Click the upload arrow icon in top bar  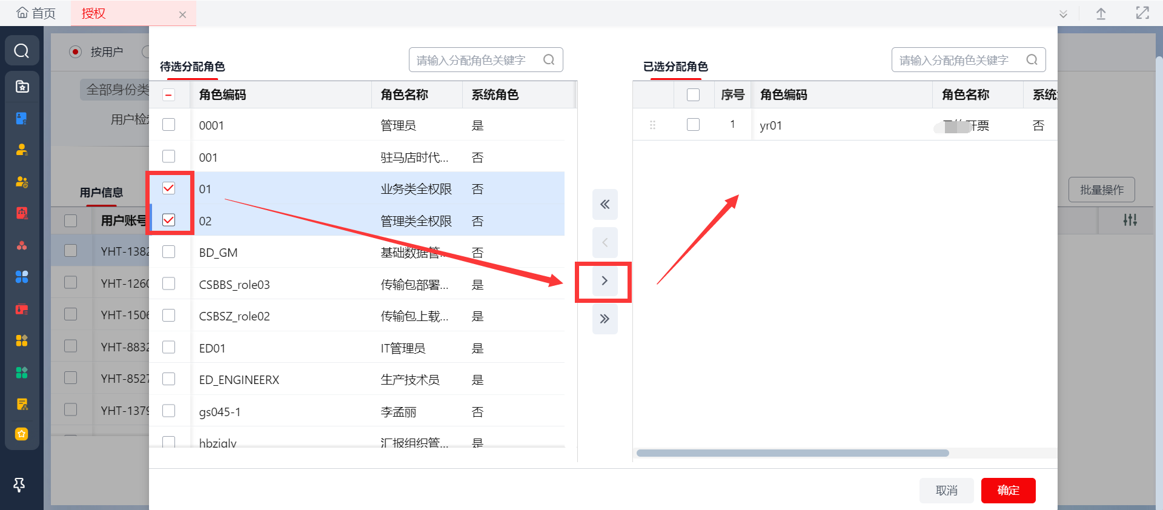pyautogui.click(x=1101, y=14)
